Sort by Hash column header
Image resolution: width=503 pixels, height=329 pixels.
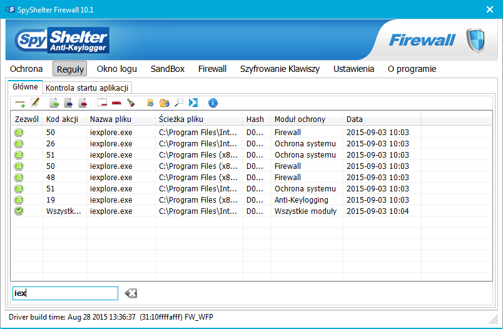tap(257, 119)
